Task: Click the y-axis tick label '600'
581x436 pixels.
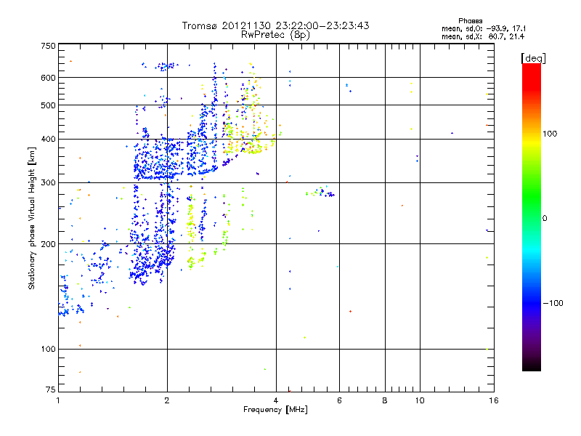Action: point(48,78)
